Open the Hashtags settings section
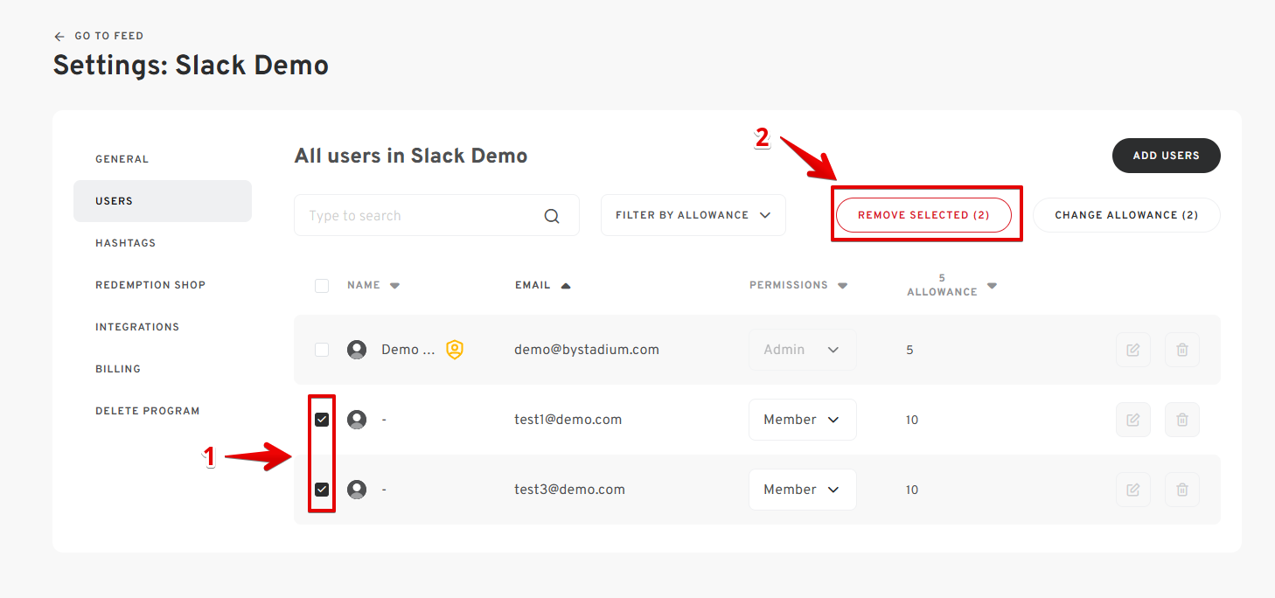The width and height of the screenshot is (1275, 598). click(x=126, y=243)
